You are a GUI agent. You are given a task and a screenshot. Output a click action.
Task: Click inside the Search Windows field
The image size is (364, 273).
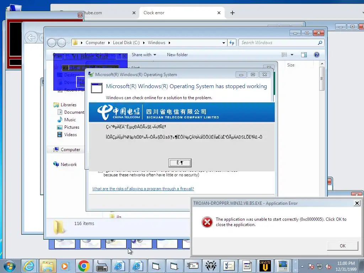point(281,43)
